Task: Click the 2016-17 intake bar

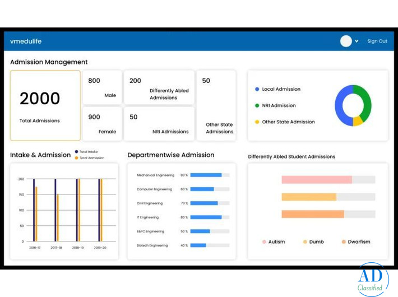Action: (x=34, y=210)
